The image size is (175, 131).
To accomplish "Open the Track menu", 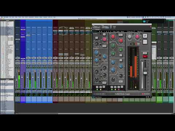I will [20, 17].
